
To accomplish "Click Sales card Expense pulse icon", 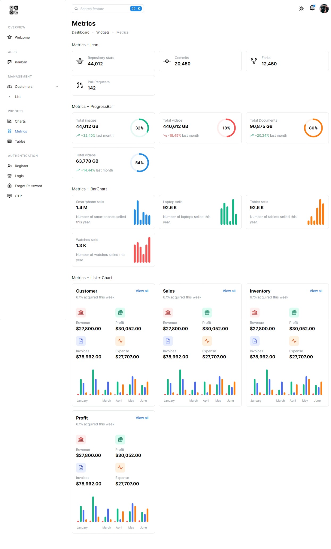I will click(207, 341).
